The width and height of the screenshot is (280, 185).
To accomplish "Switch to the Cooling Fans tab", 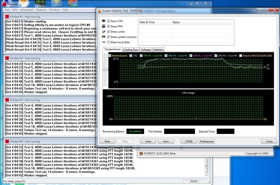I will [131, 50].
